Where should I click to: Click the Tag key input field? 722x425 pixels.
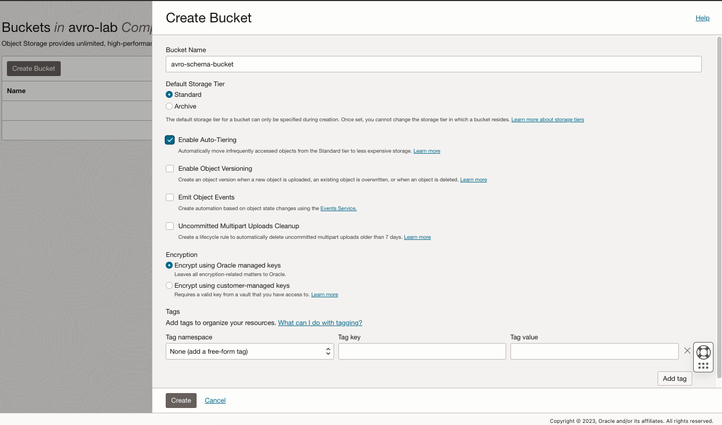[421, 352]
